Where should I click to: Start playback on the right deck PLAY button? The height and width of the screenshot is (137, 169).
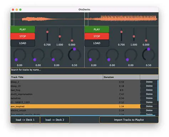point(97,29)
